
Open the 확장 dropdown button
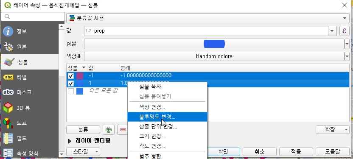[333, 130]
